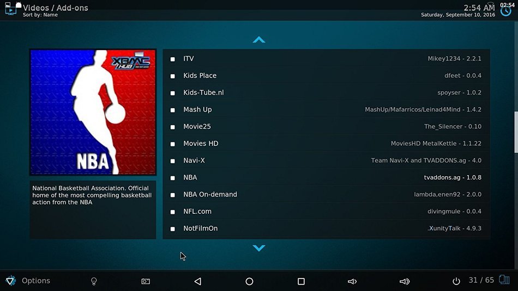This screenshot has width=518, height=291.
Task: Click the square bullet beside Navi-X
Action: coord(172,161)
